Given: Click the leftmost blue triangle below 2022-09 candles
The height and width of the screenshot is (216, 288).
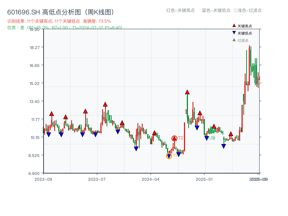Looking at the screenshot, I should pos(49,134).
